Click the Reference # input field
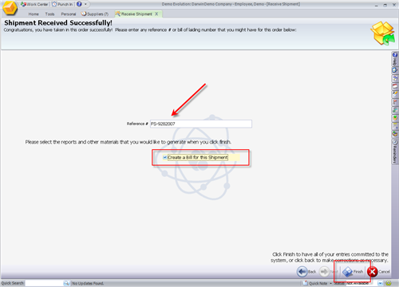Image resolution: width=399 pixels, height=287 pixels. pyautogui.click(x=201, y=124)
